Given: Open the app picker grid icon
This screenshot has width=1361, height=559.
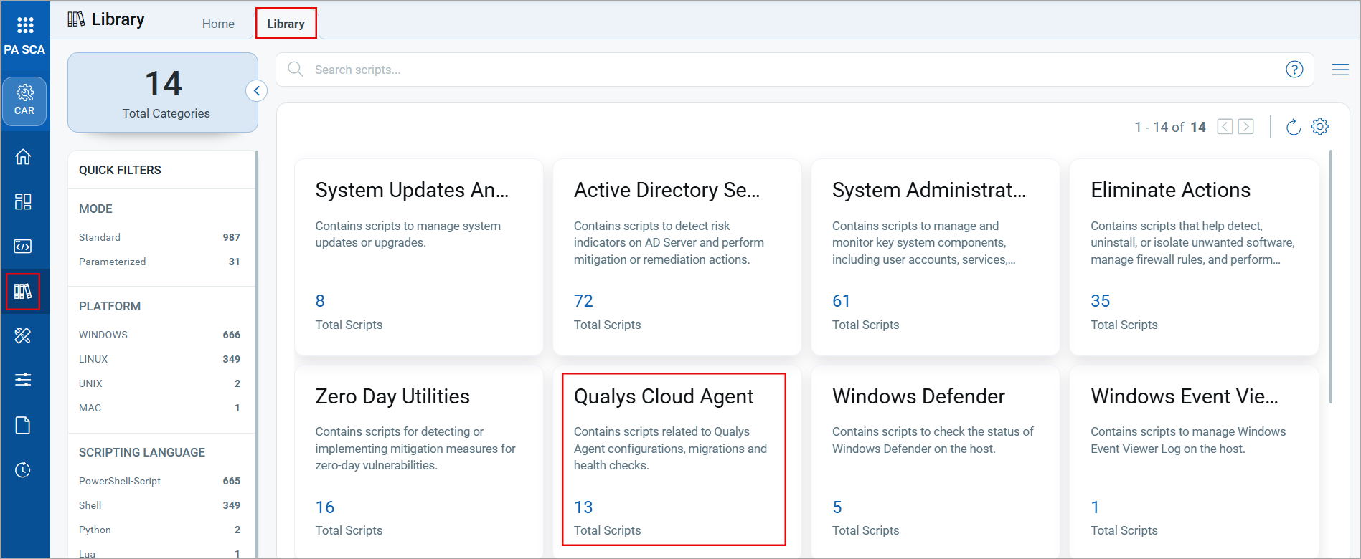Looking at the screenshot, I should [25, 26].
